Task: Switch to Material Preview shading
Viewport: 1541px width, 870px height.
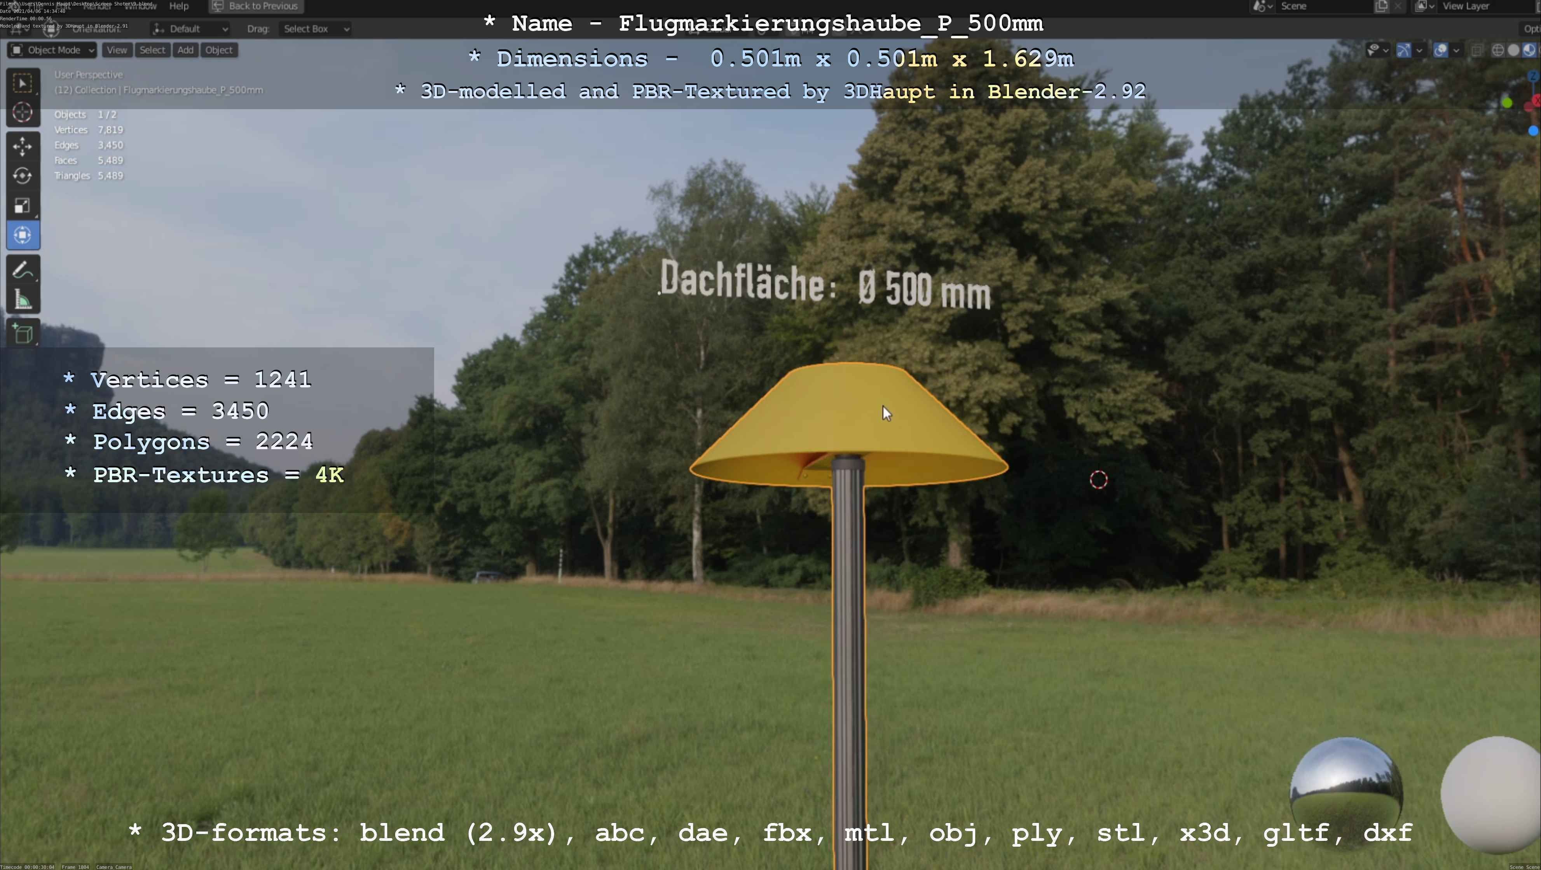Action: click(1529, 50)
